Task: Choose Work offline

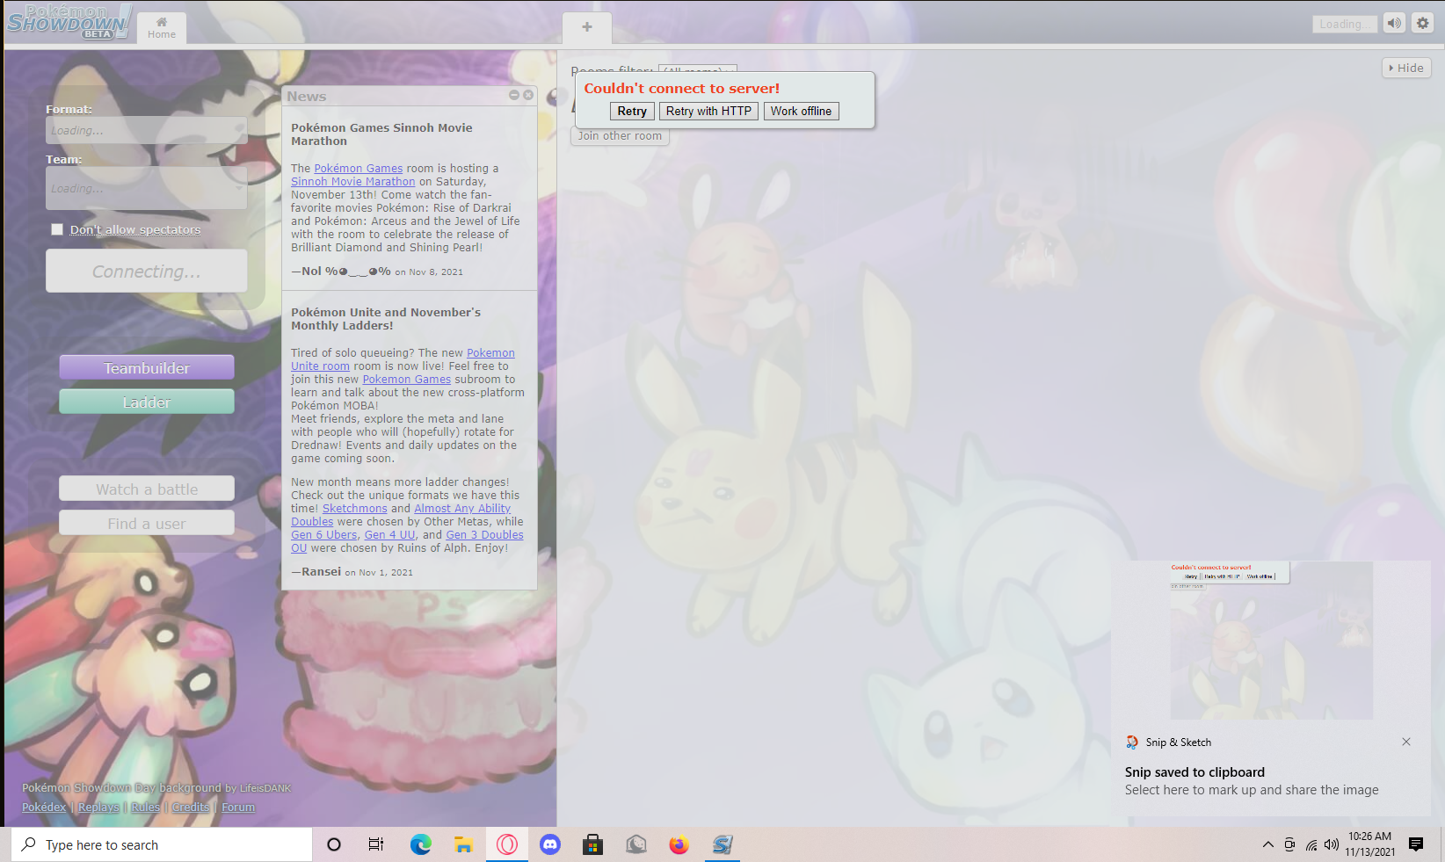Action: point(801,111)
